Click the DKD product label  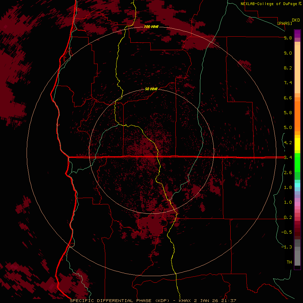point(296,20)
